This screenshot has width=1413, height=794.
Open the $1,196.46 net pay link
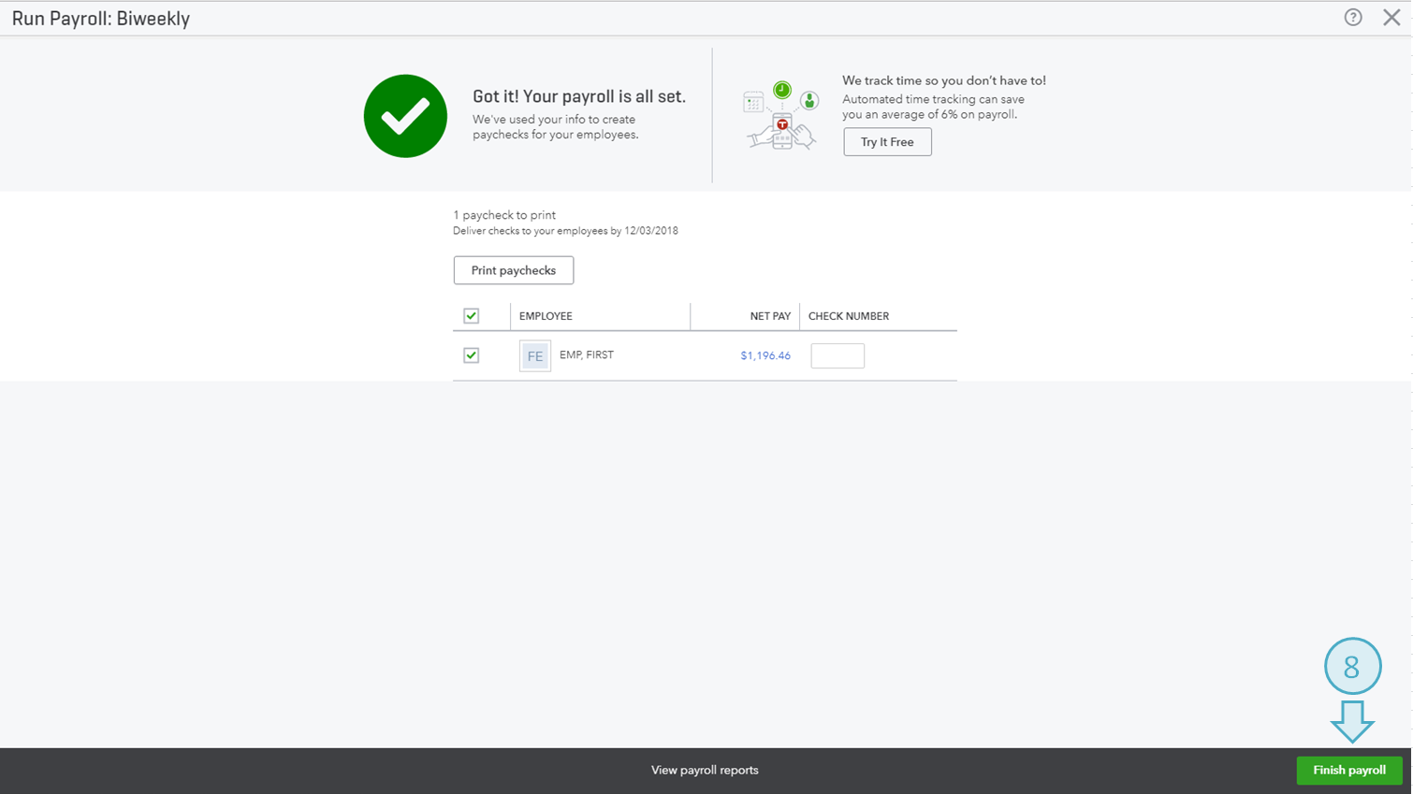click(x=765, y=355)
